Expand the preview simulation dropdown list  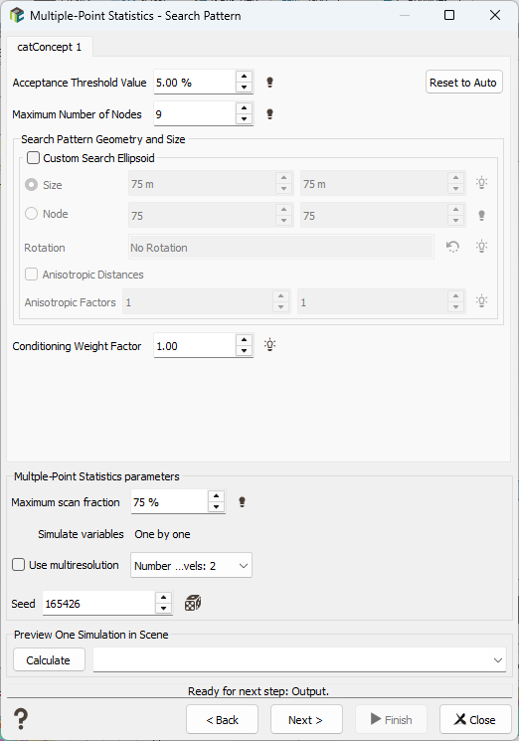[299, 659]
